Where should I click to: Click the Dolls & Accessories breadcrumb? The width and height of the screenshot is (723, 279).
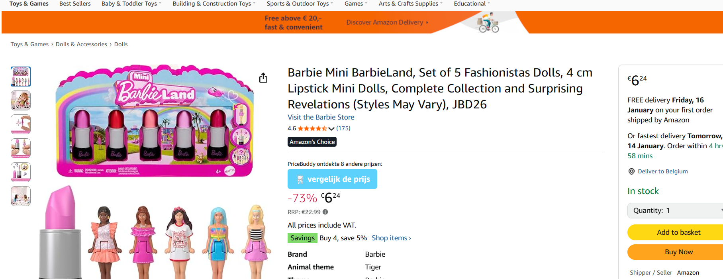pyautogui.click(x=81, y=44)
